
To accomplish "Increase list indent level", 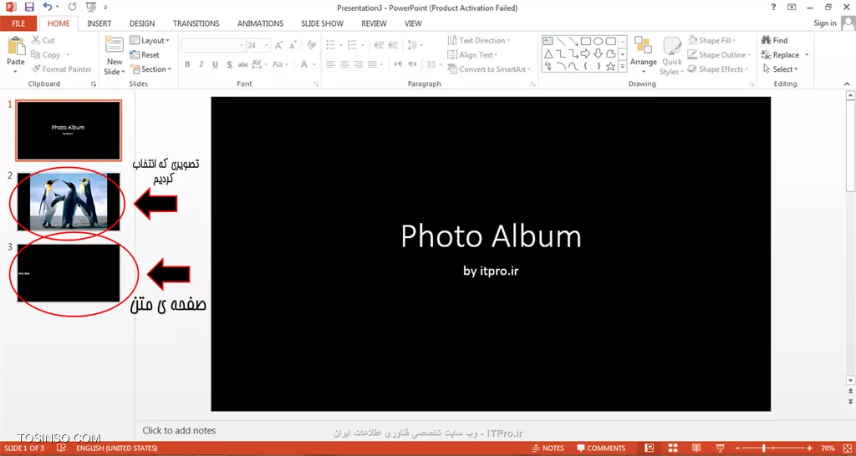I will 394,45.
